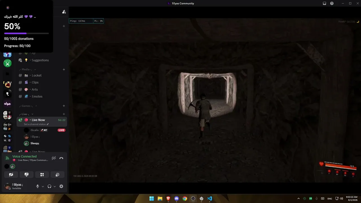Deafen audio with the headphones button
The width and height of the screenshot is (361, 203).
pos(49,186)
